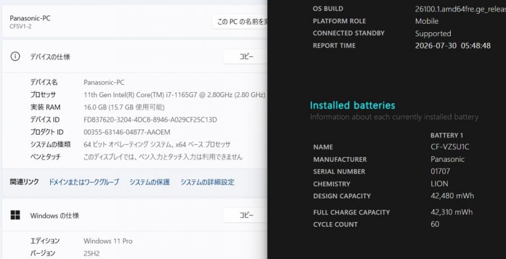506x259 pixels.
Task: Select PLATFORM ROLE value Mobile
Action: coord(427,21)
